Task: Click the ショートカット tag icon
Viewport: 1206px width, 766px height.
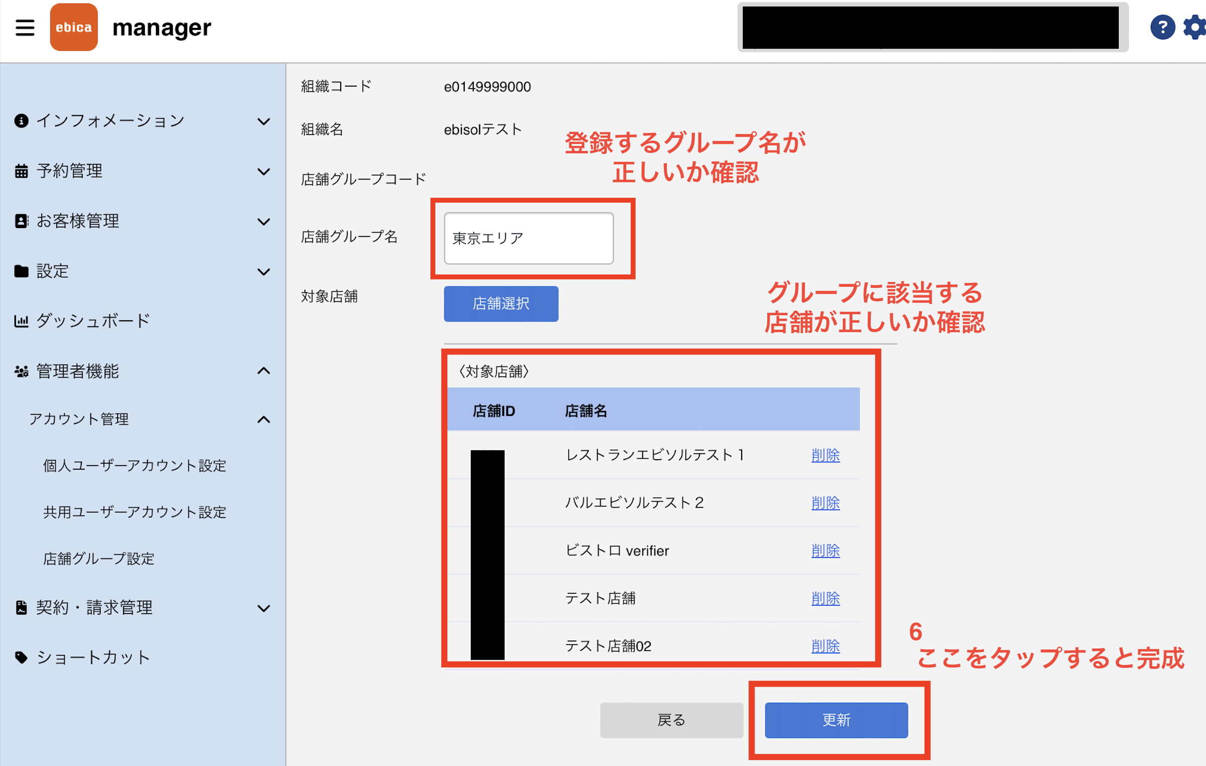Action: point(21,657)
